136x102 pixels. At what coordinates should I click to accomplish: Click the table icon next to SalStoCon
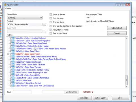(x=14, y=83)
